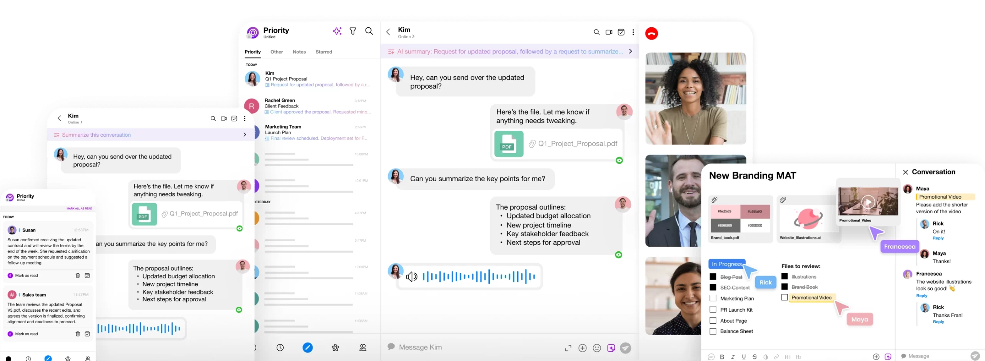Open three-dot more options menu in Kim chat
The width and height of the screenshot is (985, 361).
coord(633,32)
